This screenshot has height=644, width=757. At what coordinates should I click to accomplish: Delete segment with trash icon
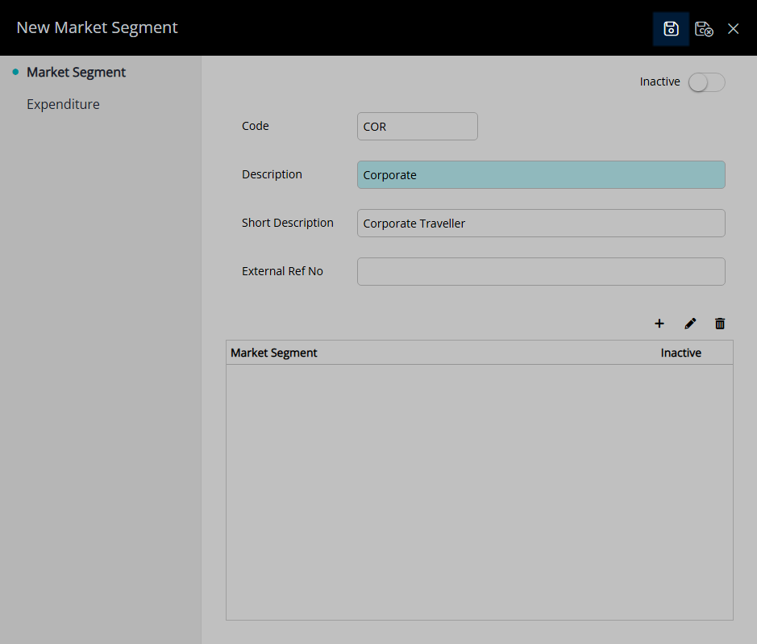click(720, 324)
